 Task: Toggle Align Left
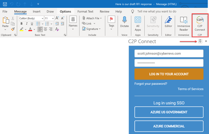tap(40, 29)
